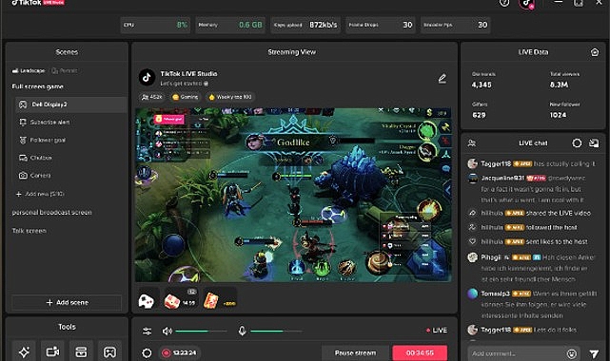Click the circle icon in LIVE chat header
This screenshot has width=610, height=361.
pyautogui.click(x=577, y=143)
